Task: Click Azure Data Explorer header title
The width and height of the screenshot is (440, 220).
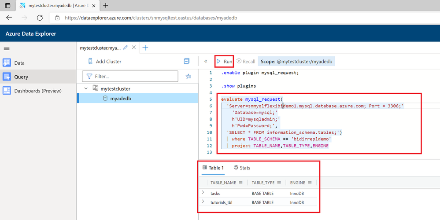Action: [x=31, y=33]
